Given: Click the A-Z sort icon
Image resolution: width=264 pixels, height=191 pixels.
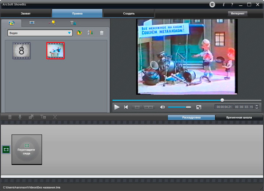Looking at the screenshot, I should [x=90, y=33].
